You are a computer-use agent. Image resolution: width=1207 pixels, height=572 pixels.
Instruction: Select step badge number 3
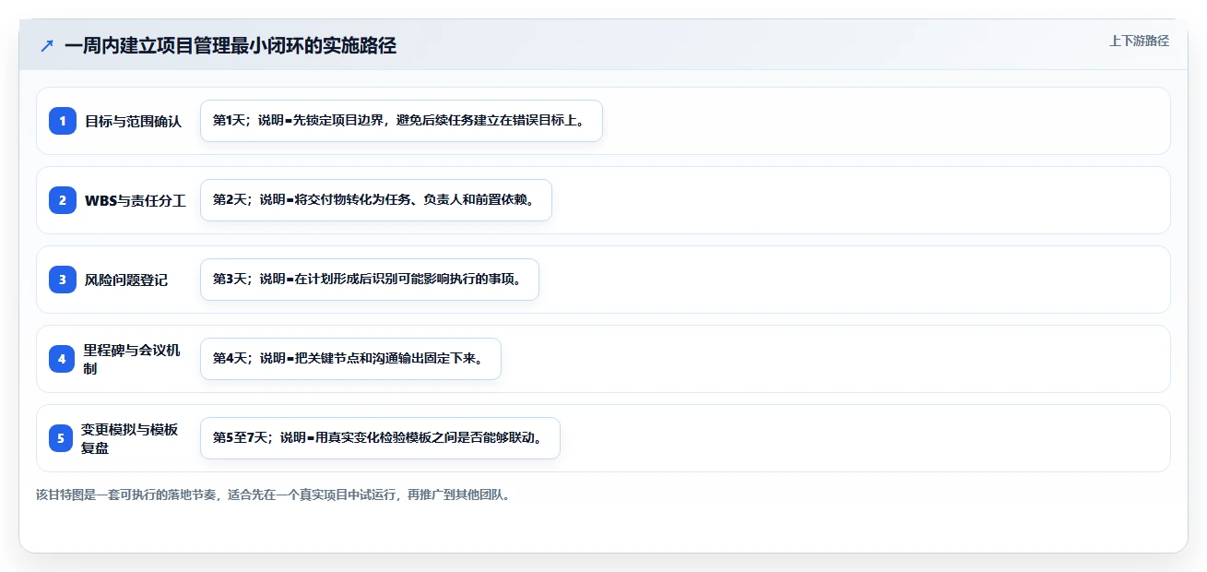62,280
